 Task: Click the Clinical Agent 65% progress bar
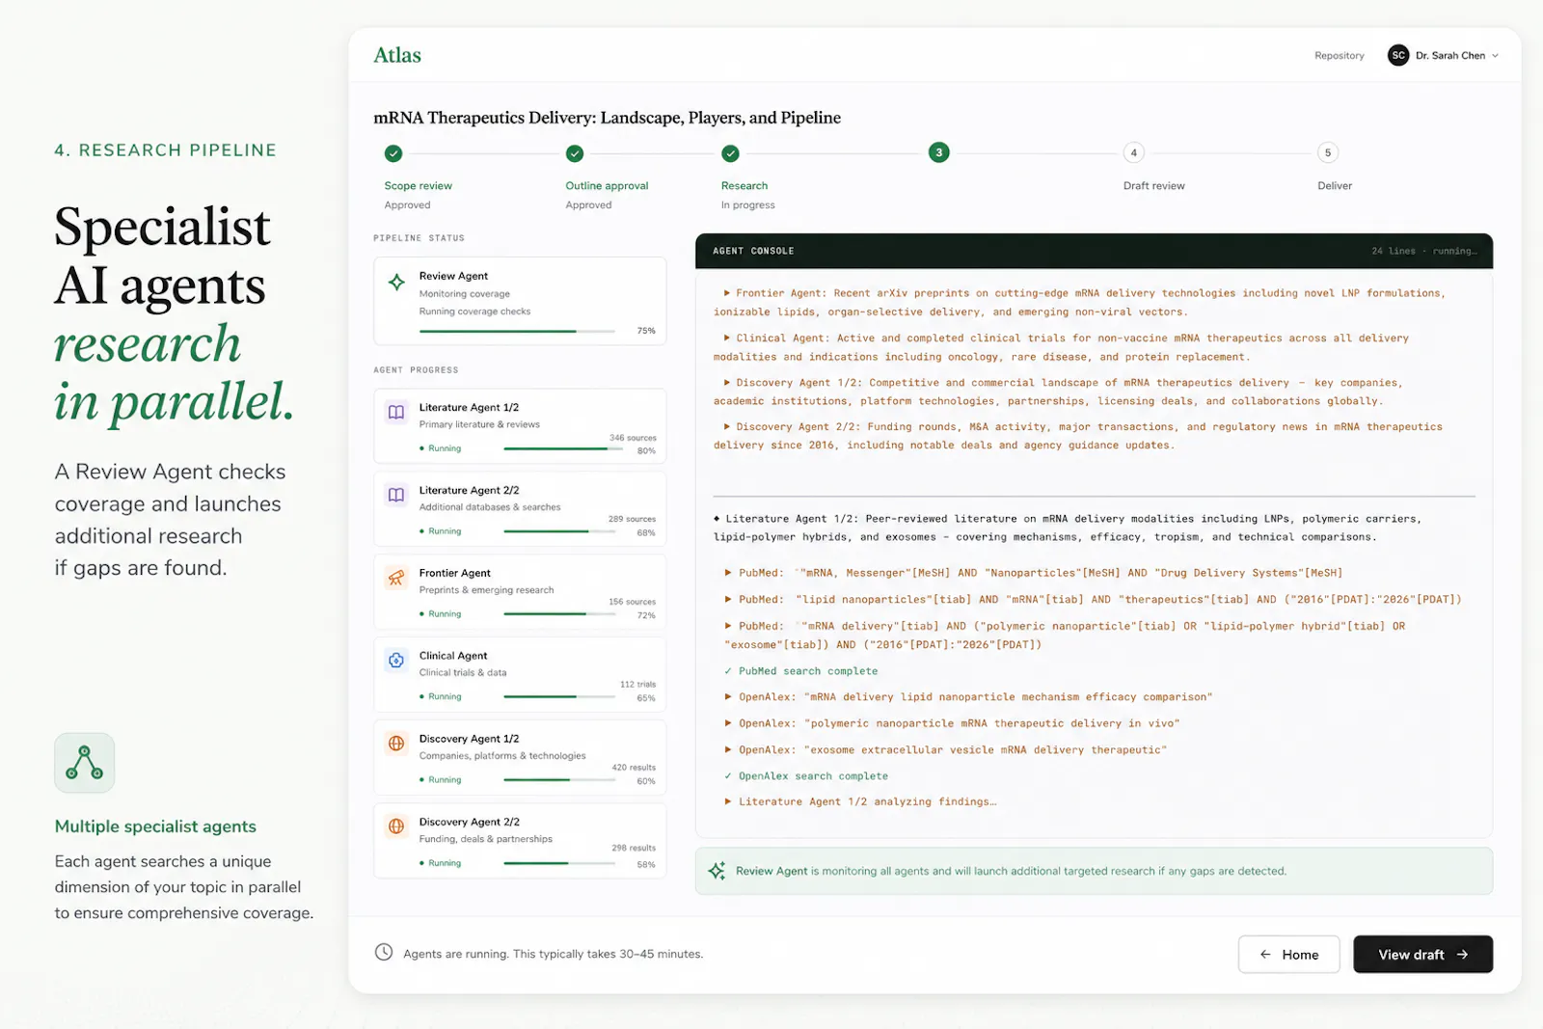pos(559,696)
